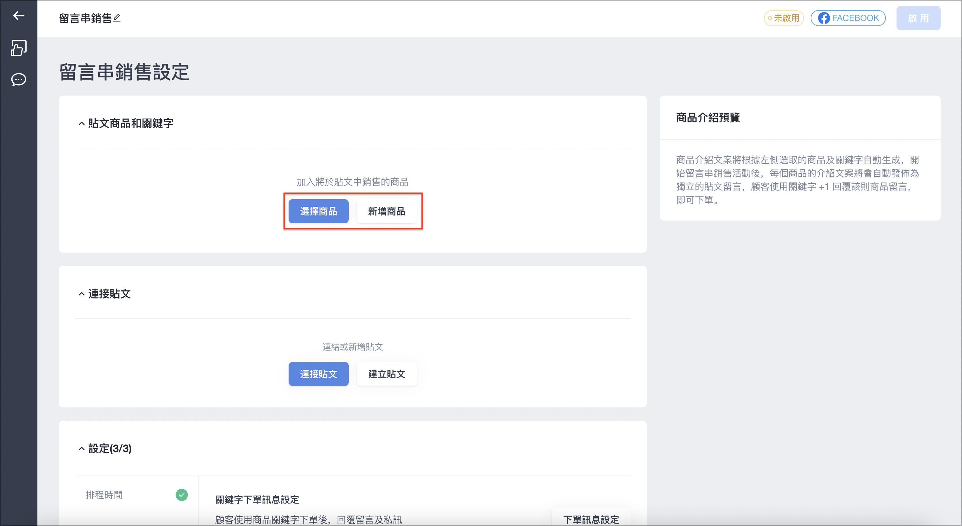
Task: Click the 商品介紹預覽 panel heading
Action: pos(708,118)
